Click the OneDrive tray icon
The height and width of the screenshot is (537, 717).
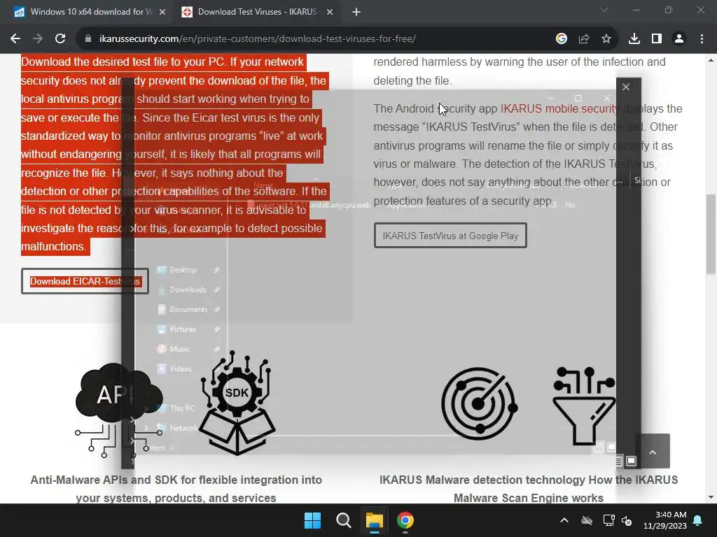coord(587,520)
